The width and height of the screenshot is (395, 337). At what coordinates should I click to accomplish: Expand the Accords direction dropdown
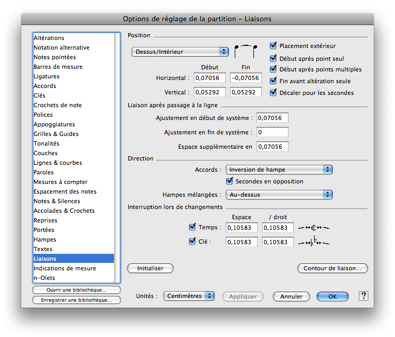click(279, 170)
